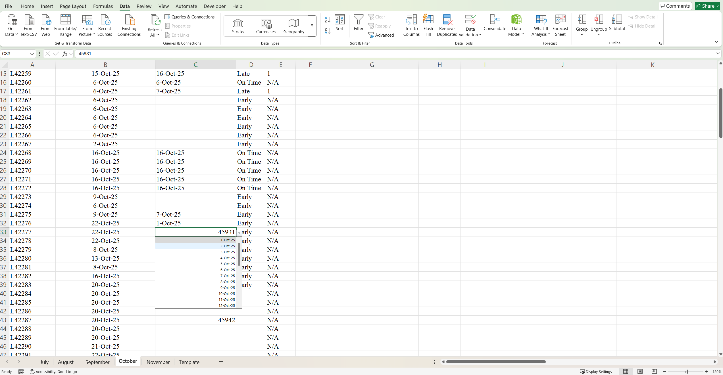Choose 5-Oct-25 from the list

tap(196, 264)
